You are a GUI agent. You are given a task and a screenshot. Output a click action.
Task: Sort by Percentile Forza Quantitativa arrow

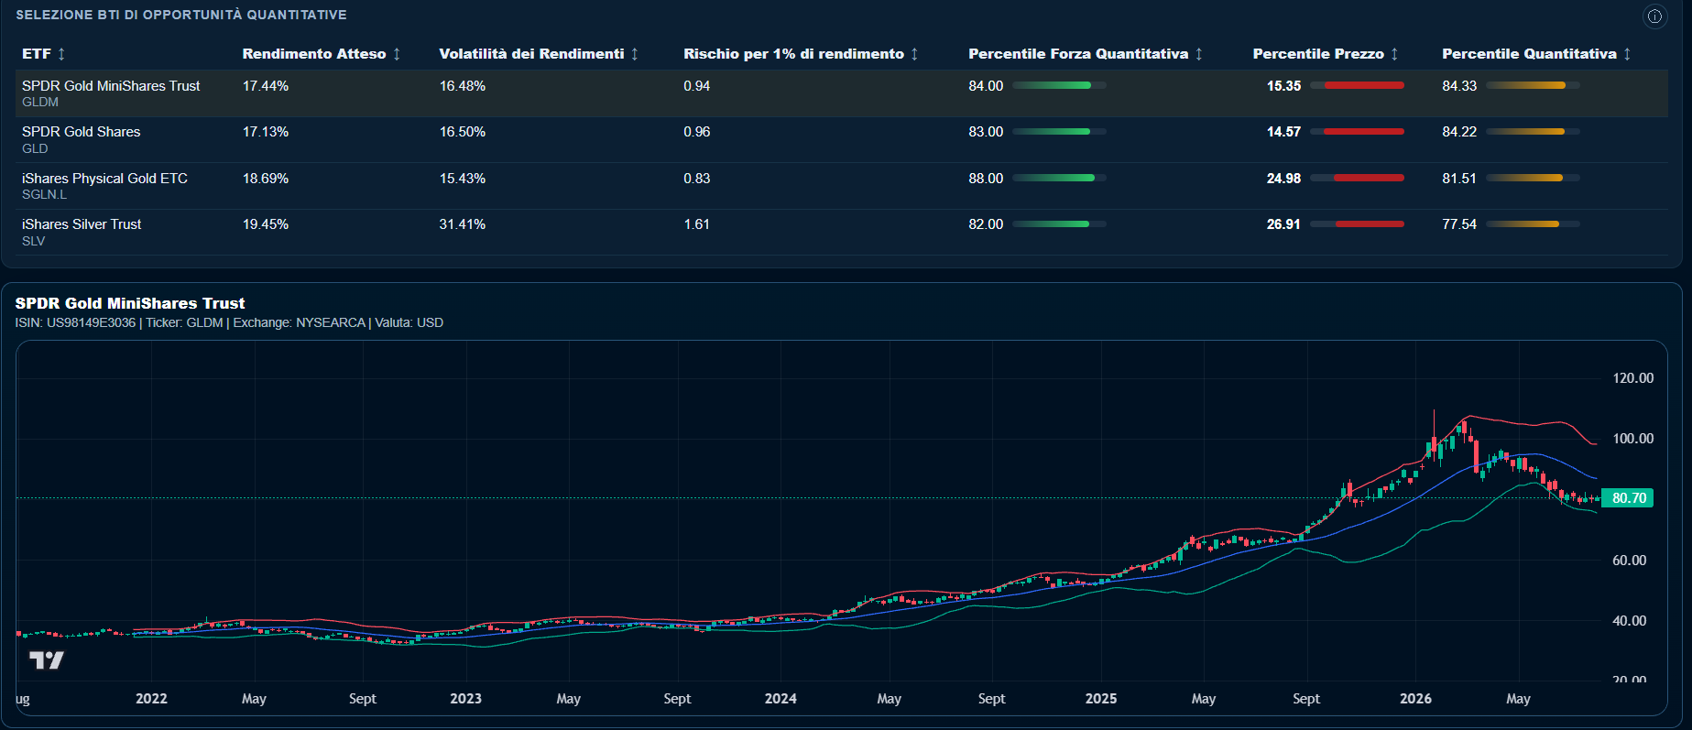1198,54
